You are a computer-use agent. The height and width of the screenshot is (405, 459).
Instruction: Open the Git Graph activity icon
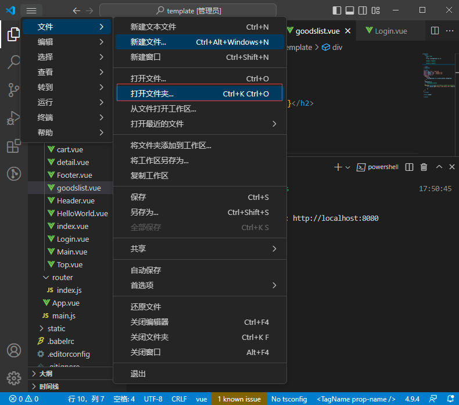(x=13, y=174)
